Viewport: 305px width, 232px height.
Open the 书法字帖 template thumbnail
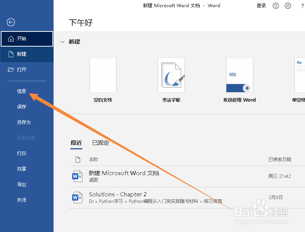[x=171, y=75]
